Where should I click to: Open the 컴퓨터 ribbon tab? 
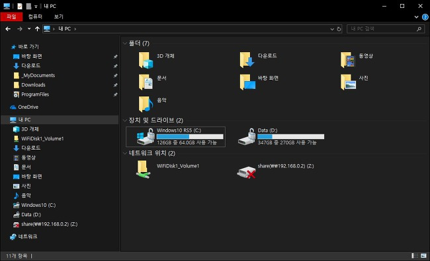(35, 16)
